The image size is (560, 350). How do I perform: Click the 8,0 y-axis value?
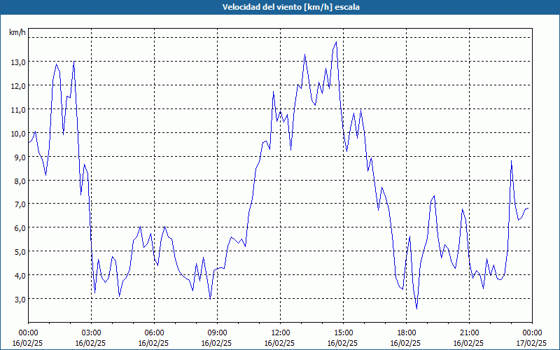tap(20, 181)
